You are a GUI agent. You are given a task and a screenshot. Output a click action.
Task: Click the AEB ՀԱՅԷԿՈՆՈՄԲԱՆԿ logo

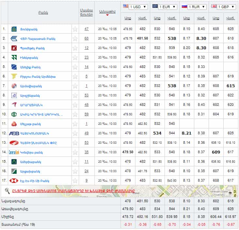pyautogui.click(x=14, y=133)
